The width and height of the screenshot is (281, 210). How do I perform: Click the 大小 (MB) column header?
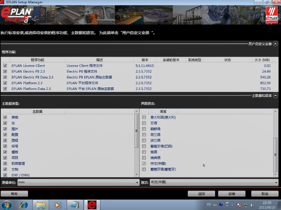(x=262, y=60)
